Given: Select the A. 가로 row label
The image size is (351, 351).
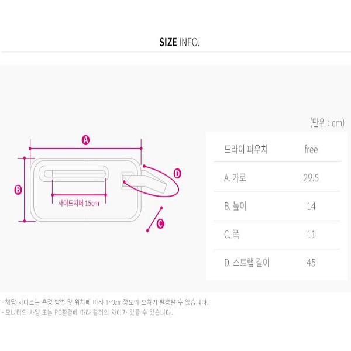Looking at the screenshot, I should [235, 178].
